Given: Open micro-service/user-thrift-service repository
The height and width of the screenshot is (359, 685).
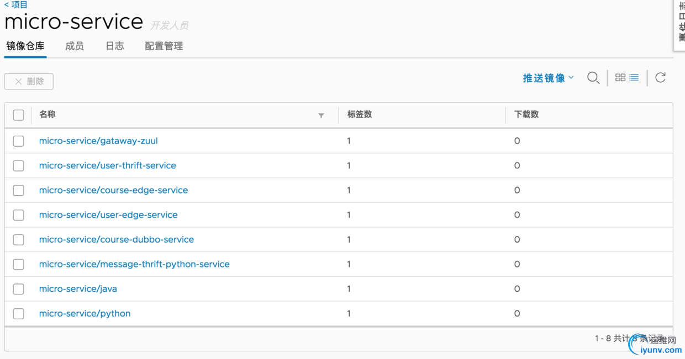Looking at the screenshot, I should pyautogui.click(x=107, y=165).
